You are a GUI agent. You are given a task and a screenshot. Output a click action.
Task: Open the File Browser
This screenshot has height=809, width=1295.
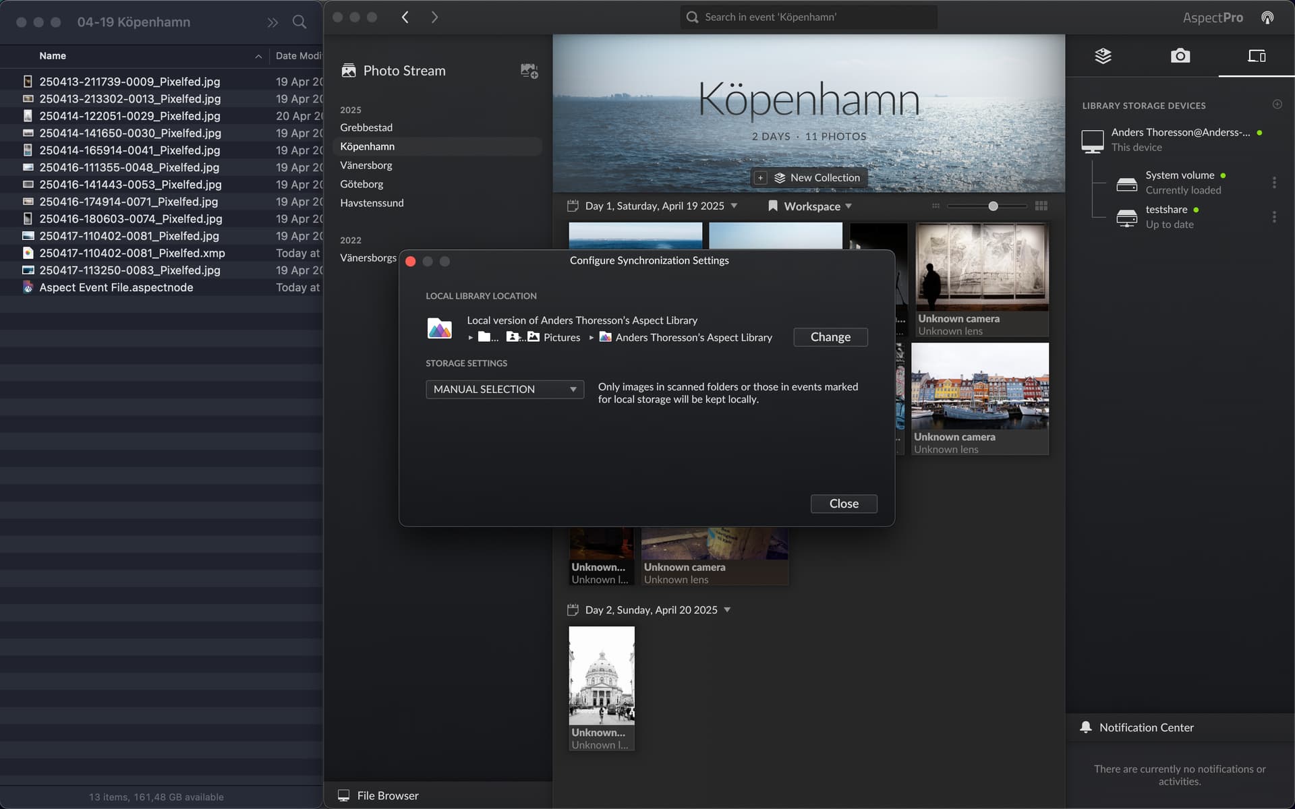[388, 796]
